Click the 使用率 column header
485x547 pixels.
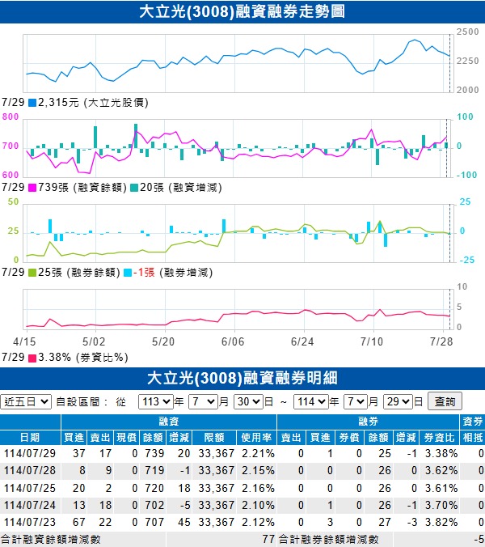click(x=256, y=438)
